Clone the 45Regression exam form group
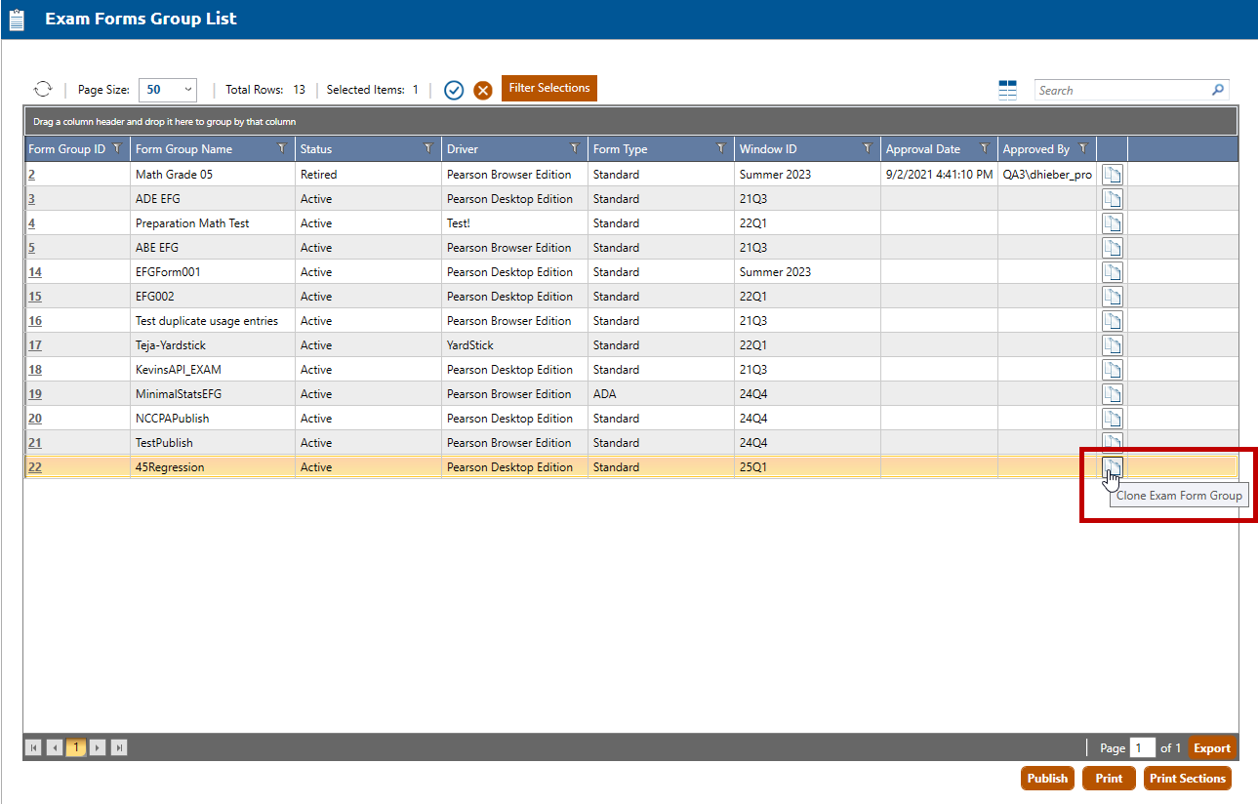The width and height of the screenshot is (1258, 804). pyautogui.click(x=1113, y=467)
